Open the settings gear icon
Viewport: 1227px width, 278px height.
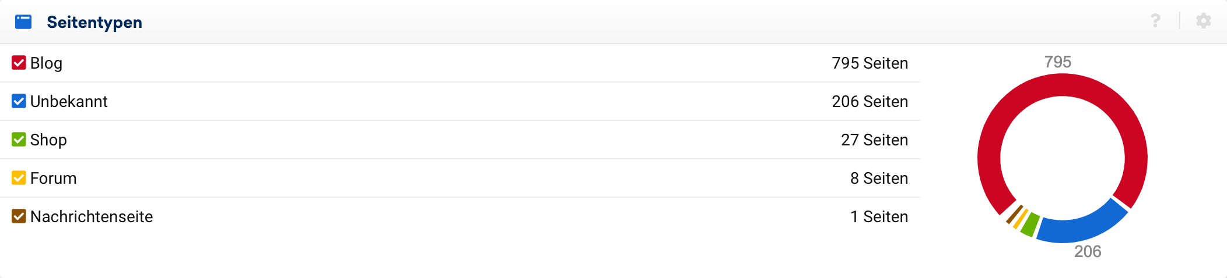pos(1203,21)
